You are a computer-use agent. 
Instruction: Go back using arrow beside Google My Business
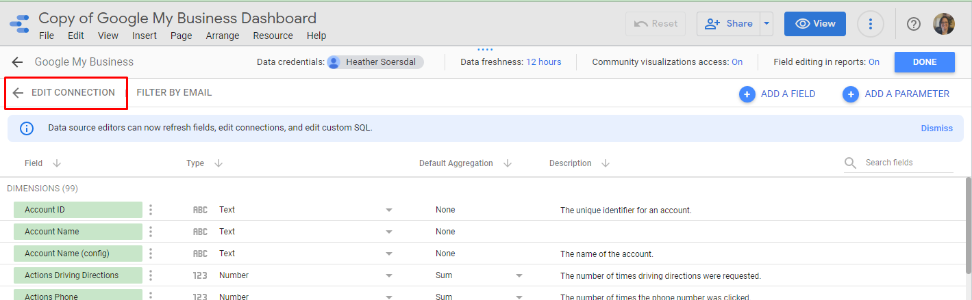coord(17,62)
